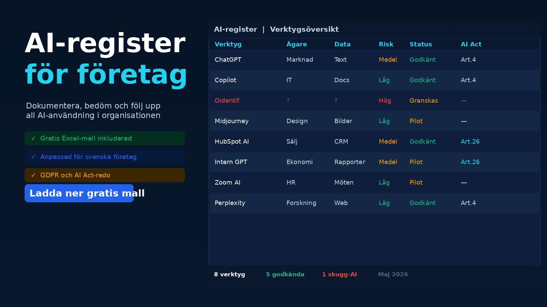Screen dimensions: 547x307
Task: Click the Låg risk for Copilot
Action: [384, 80]
